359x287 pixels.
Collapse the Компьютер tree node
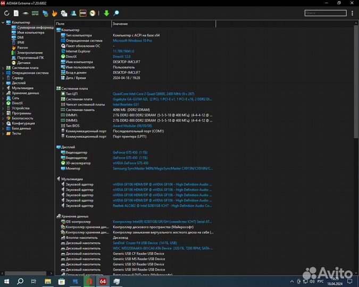tap(3, 22)
